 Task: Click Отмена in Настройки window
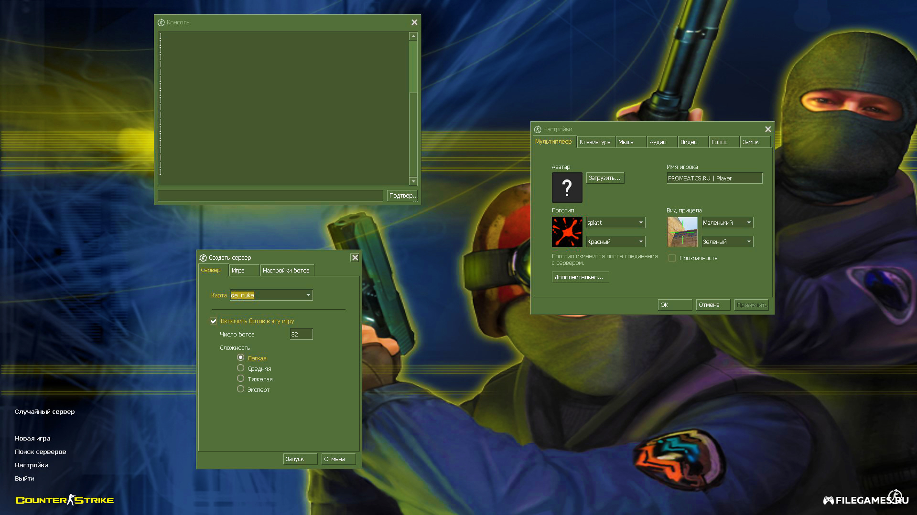click(713, 305)
